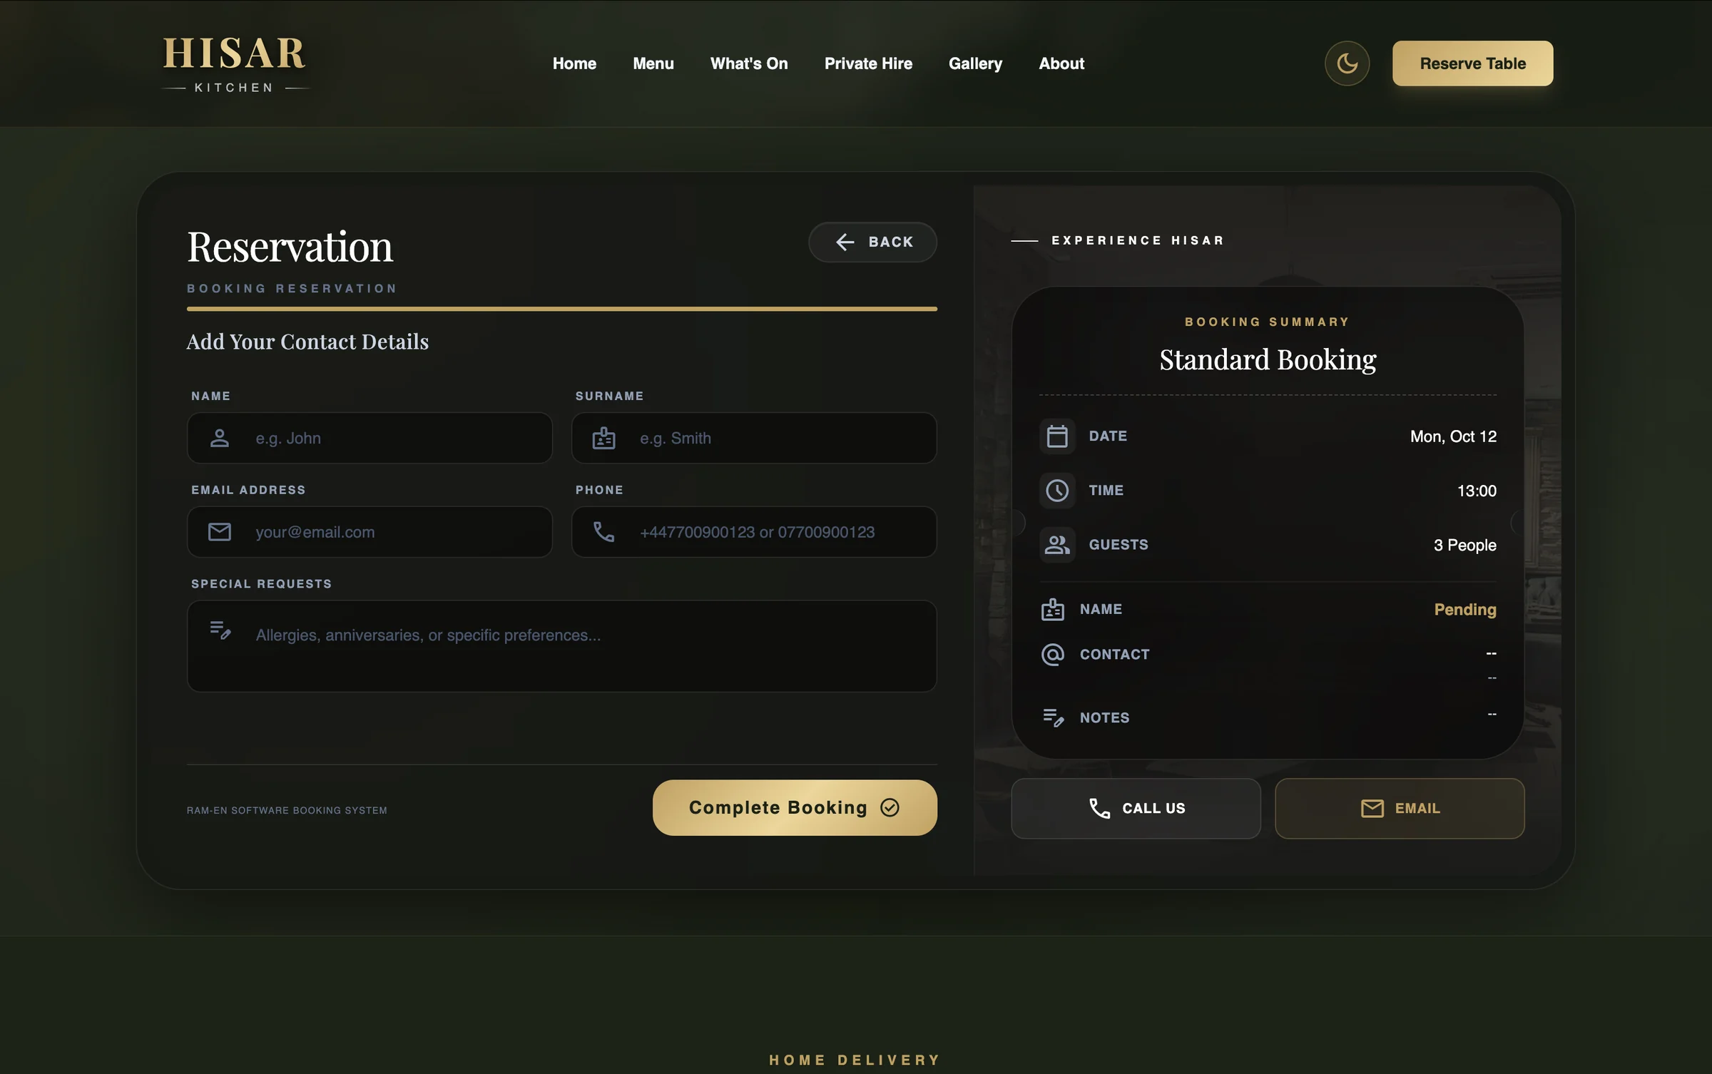Go to What's On in the navigation
This screenshot has height=1074, width=1712.
(749, 63)
